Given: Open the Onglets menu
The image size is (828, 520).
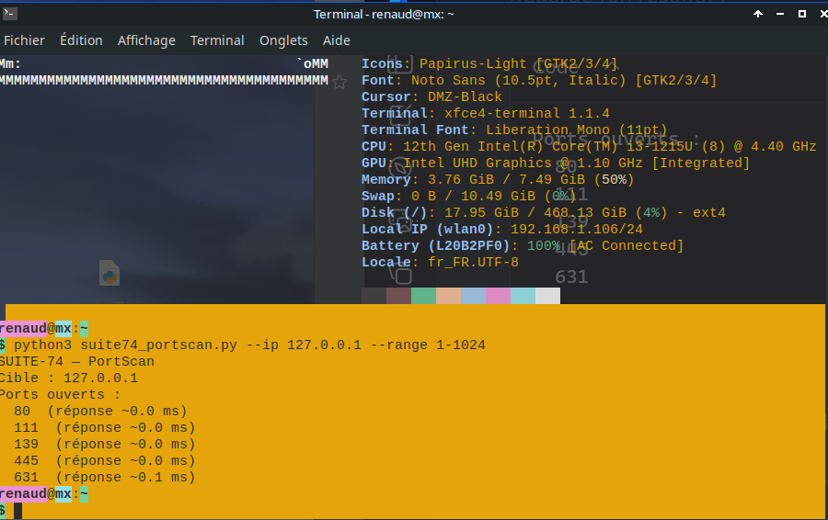Looking at the screenshot, I should (x=283, y=40).
